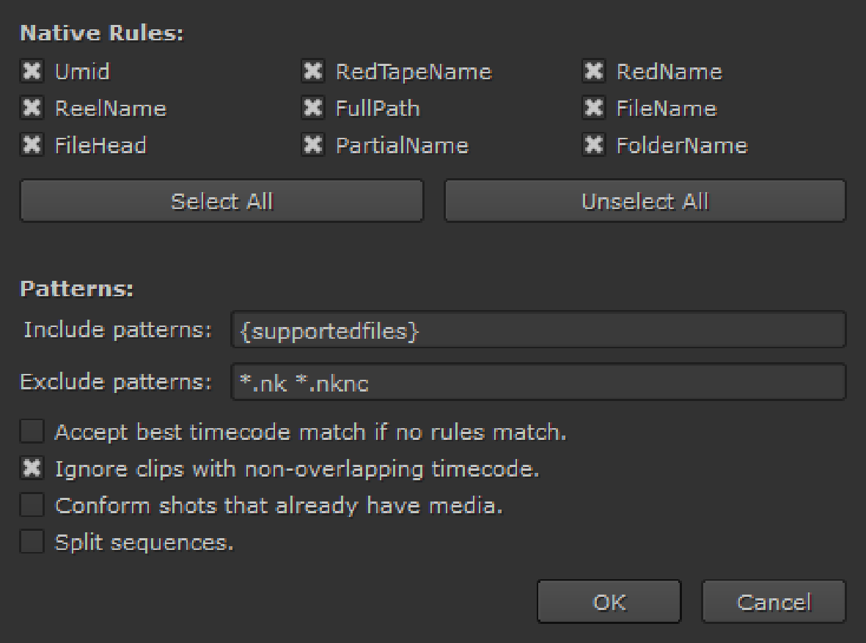Uncheck the FileHead rule
The width and height of the screenshot is (866, 643).
coord(32,145)
